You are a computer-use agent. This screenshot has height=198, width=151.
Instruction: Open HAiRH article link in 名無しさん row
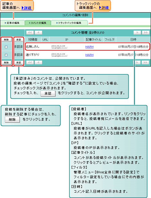click(x=89, y=47)
